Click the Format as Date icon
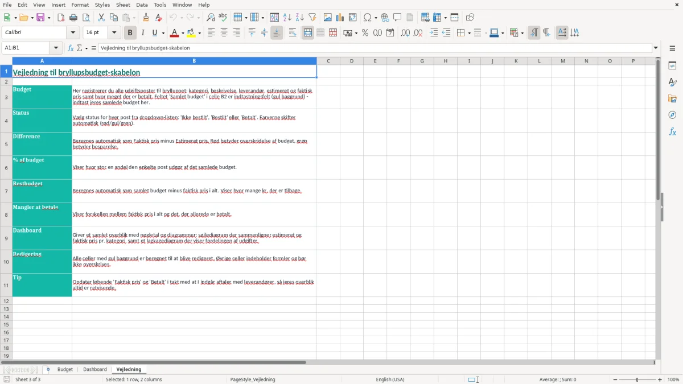 point(390,33)
